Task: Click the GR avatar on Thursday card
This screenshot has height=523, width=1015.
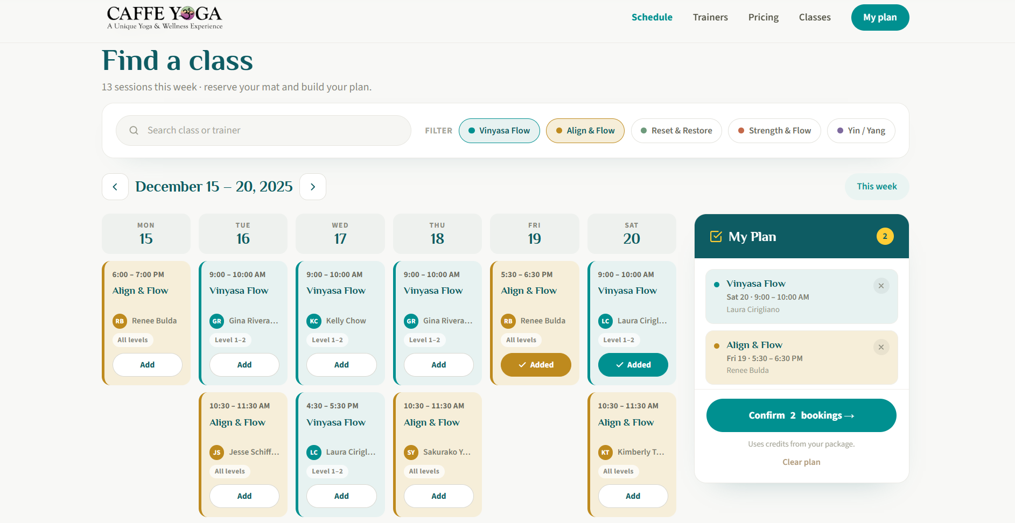Action: (x=411, y=321)
